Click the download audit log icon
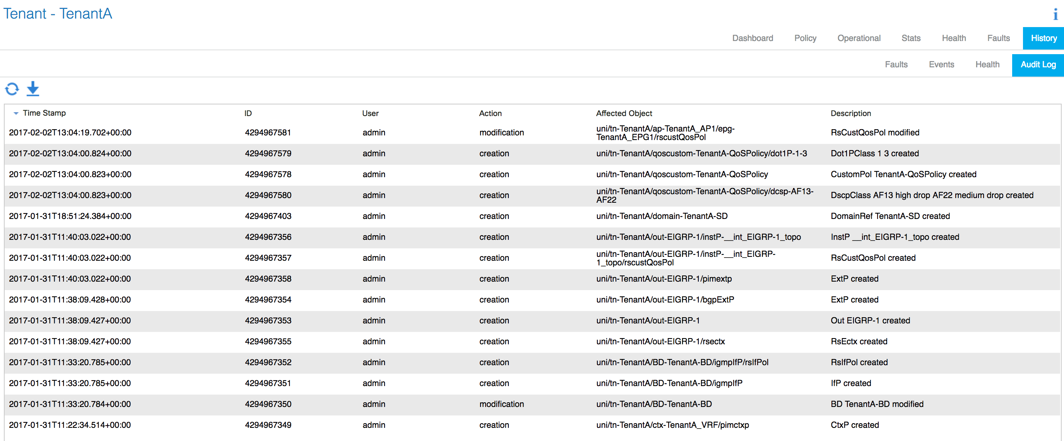The height and width of the screenshot is (441, 1064). (x=33, y=89)
